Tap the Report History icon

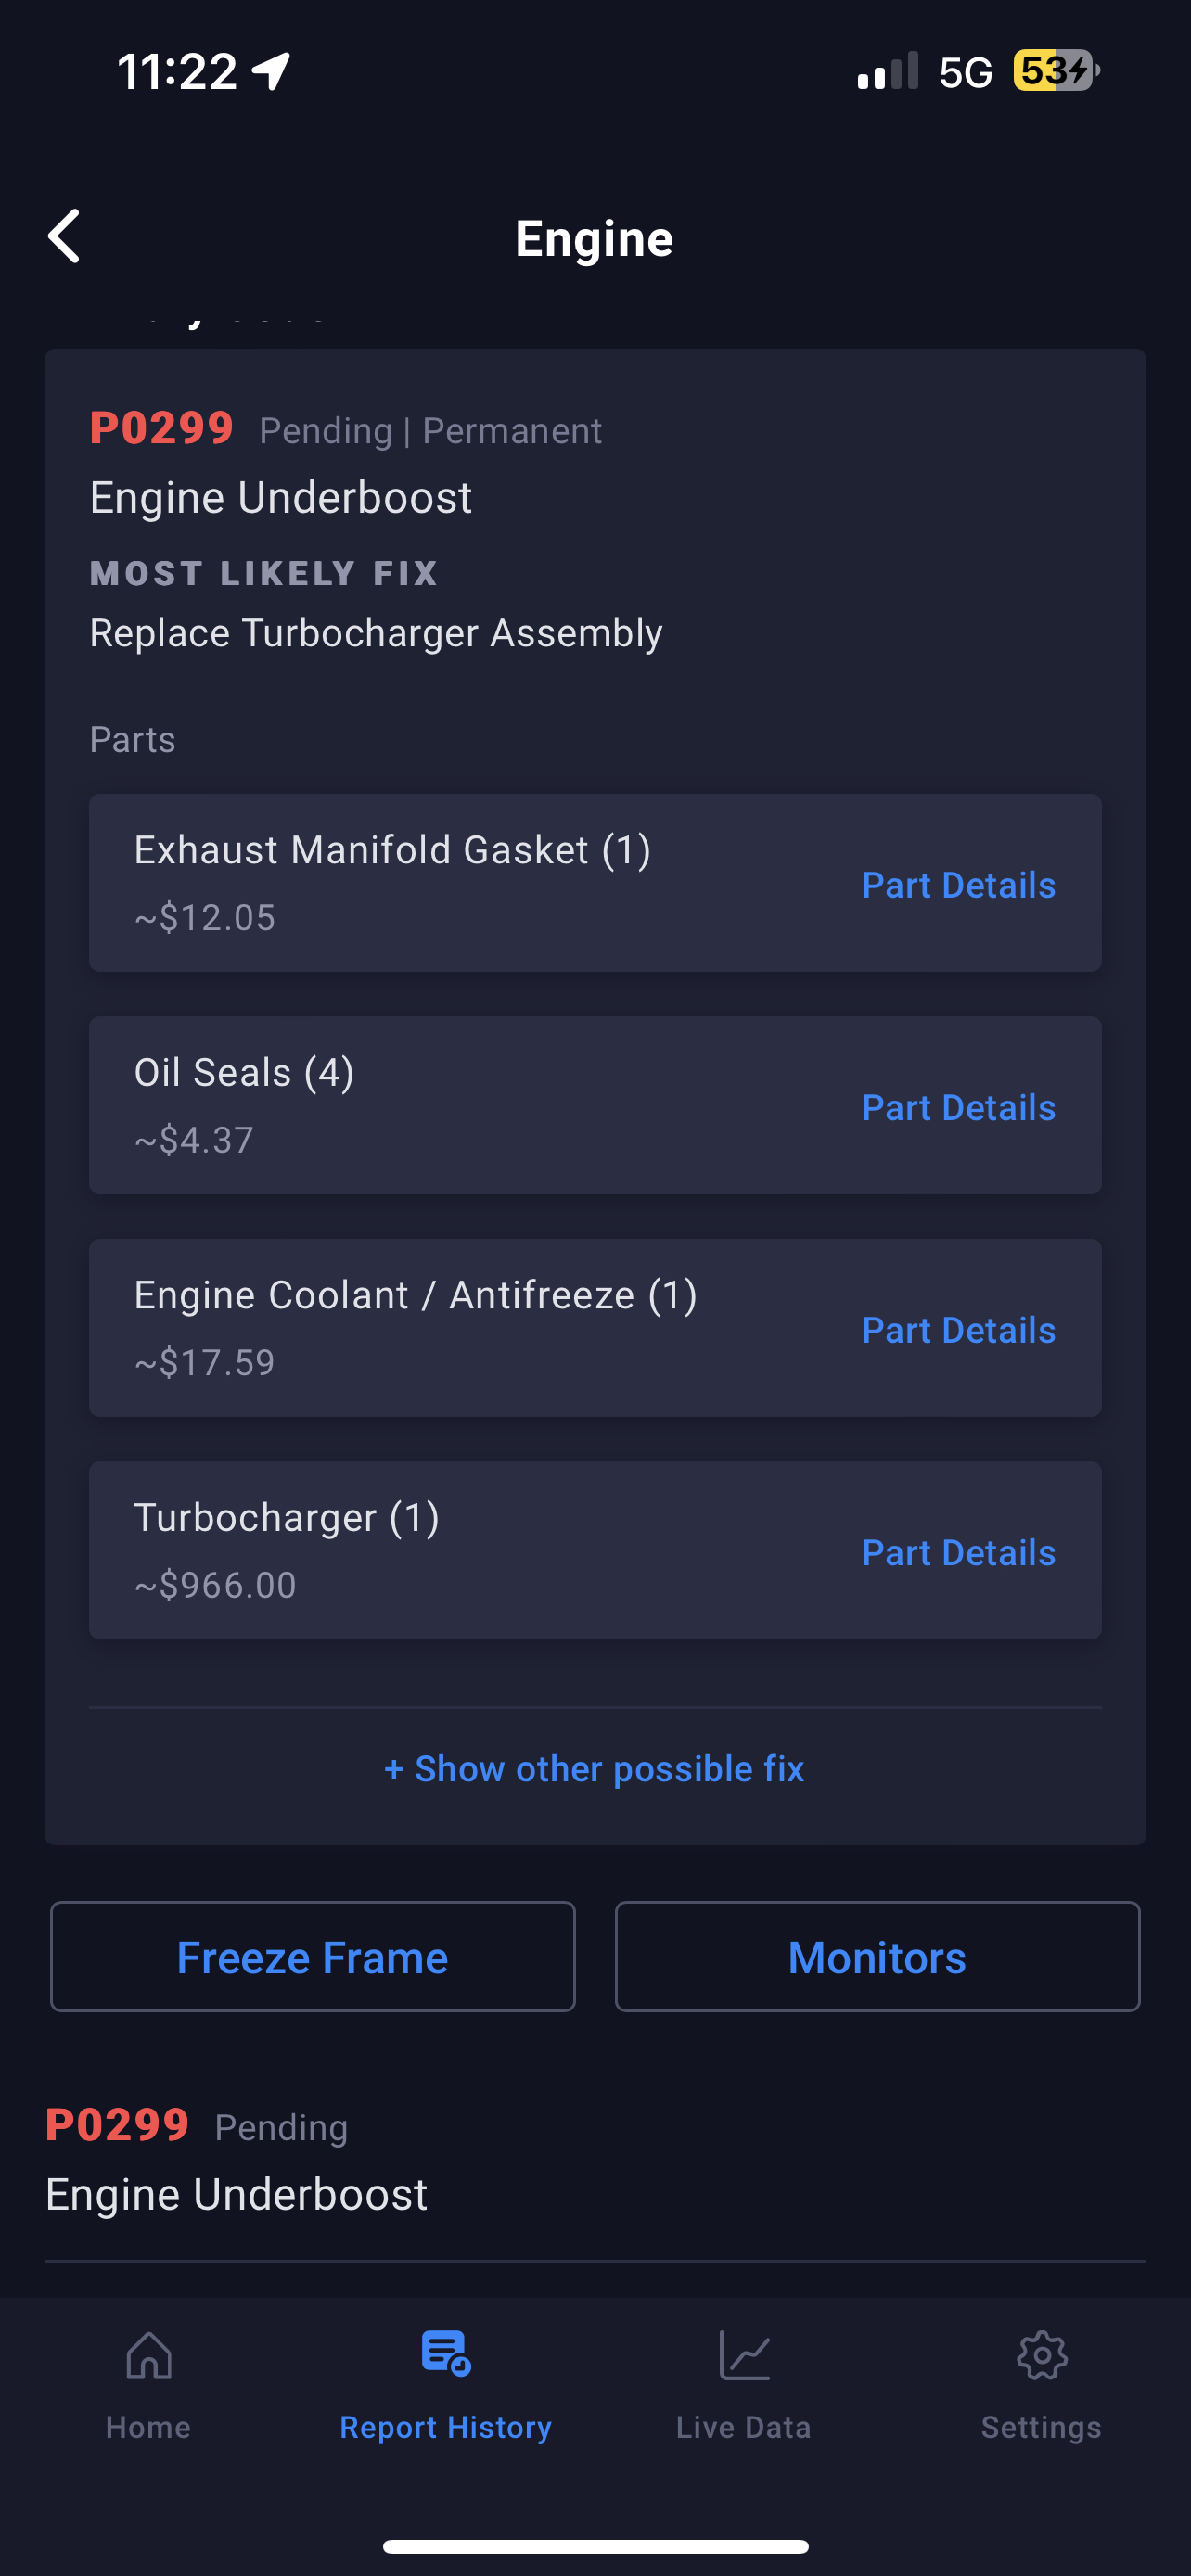(x=446, y=2353)
